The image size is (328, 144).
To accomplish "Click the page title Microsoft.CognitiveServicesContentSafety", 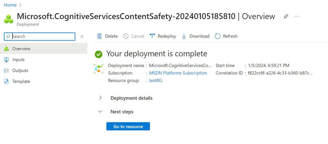I will click(126, 16).
